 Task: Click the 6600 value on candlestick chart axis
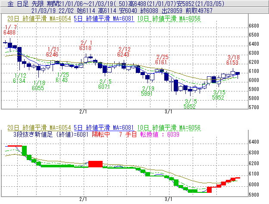[x=254, y=26]
